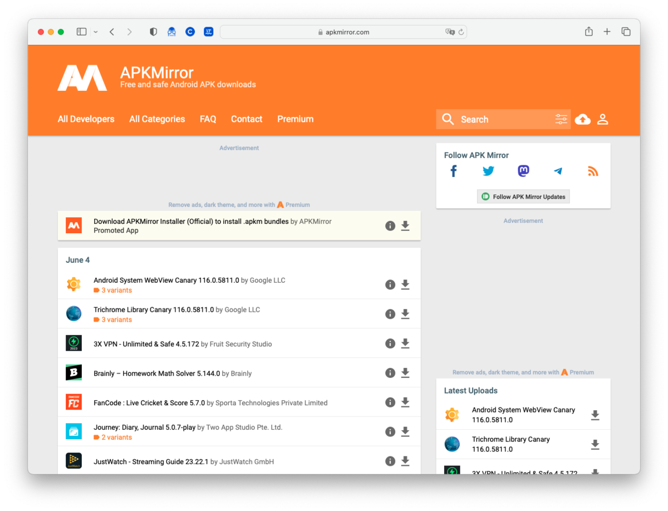Open the search filter options icon

[x=561, y=119]
